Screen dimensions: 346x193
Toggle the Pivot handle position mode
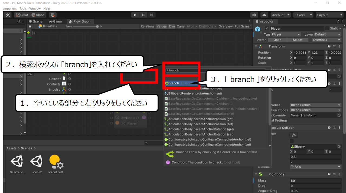pyautogui.click(x=22, y=15)
